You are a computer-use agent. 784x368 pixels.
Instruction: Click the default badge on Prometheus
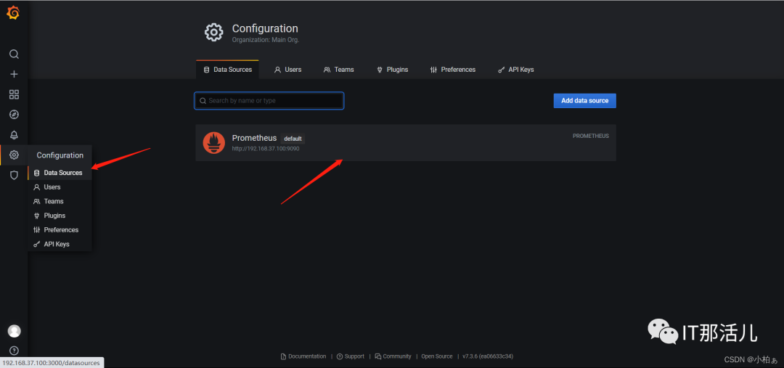tap(293, 139)
